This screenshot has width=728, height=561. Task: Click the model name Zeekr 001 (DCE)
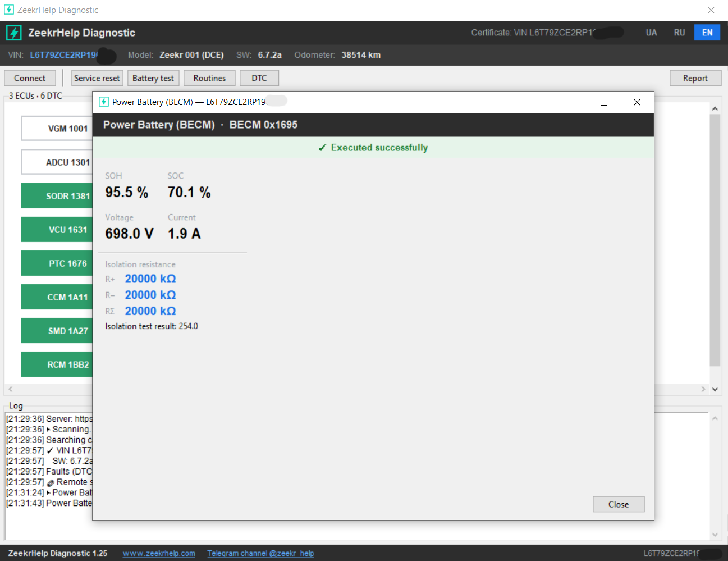point(191,55)
